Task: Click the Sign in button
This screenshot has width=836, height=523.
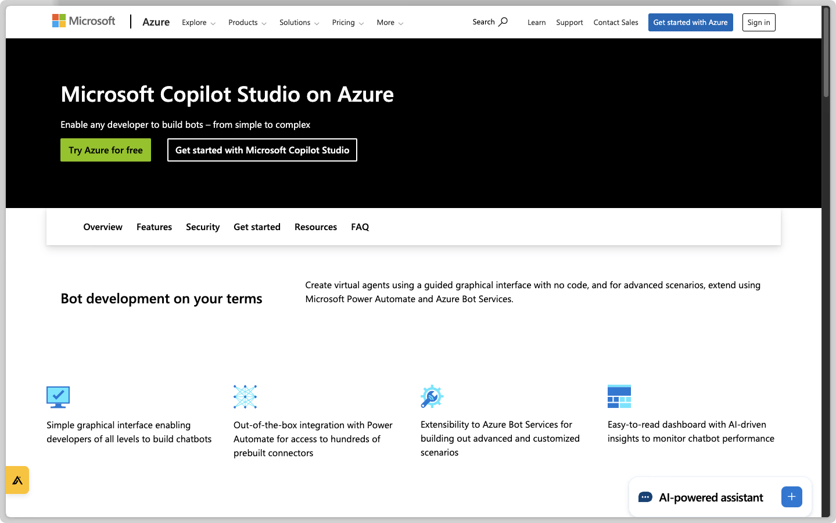Action: (x=758, y=23)
